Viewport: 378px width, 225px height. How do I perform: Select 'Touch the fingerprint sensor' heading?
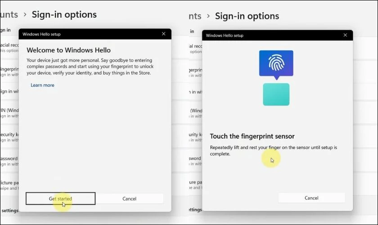tap(252, 136)
